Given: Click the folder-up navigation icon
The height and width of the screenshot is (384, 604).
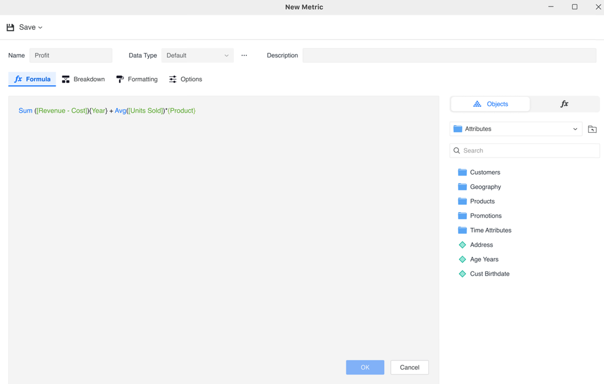Looking at the screenshot, I should pos(592,129).
